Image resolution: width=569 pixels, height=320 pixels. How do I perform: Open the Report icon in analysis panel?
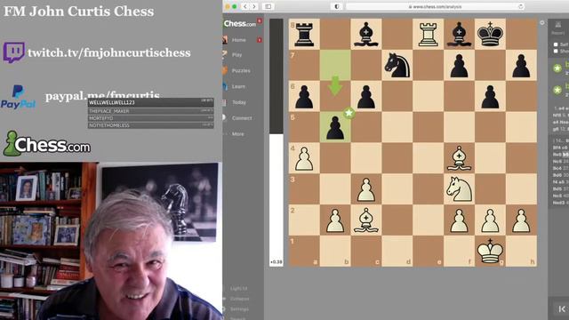557,28
